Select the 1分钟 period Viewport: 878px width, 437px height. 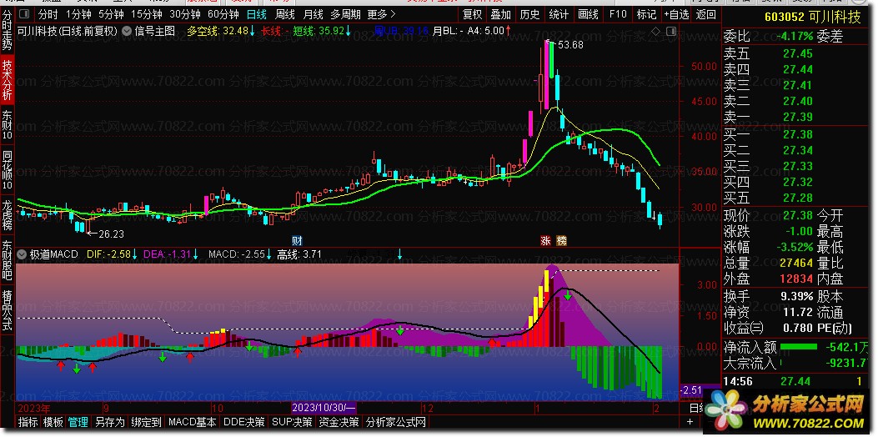78,14
